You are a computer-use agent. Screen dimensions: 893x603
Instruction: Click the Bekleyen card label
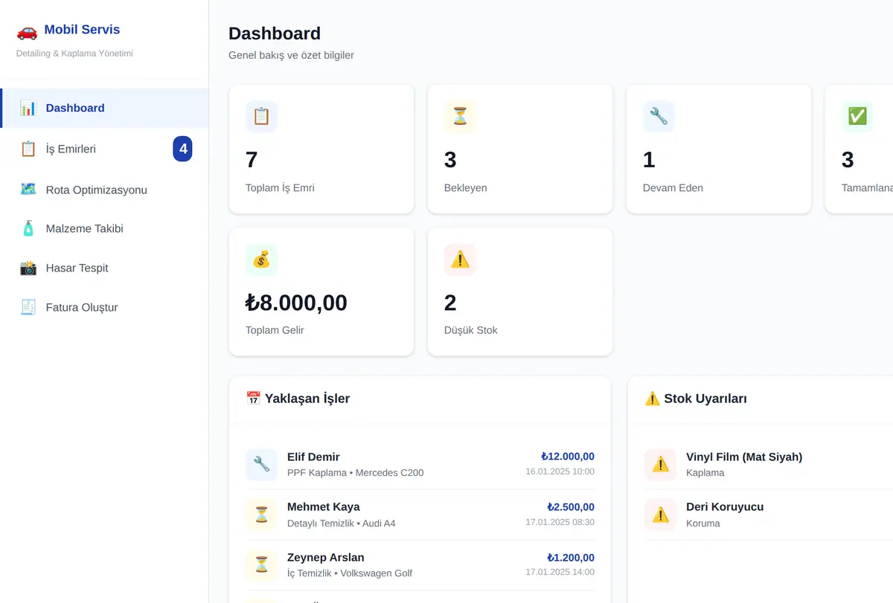pos(465,188)
